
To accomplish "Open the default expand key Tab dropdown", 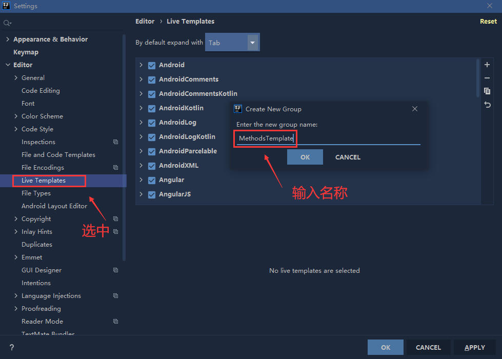I will (x=232, y=42).
